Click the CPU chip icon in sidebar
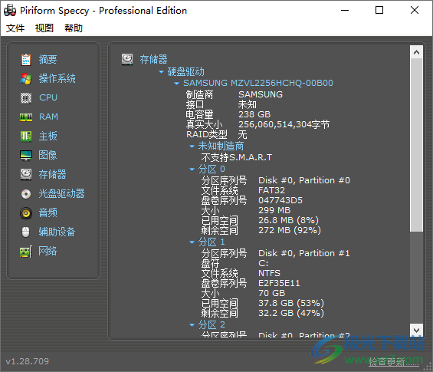Image resolution: width=433 pixels, height=372 pixels. [x=26, y=98]
